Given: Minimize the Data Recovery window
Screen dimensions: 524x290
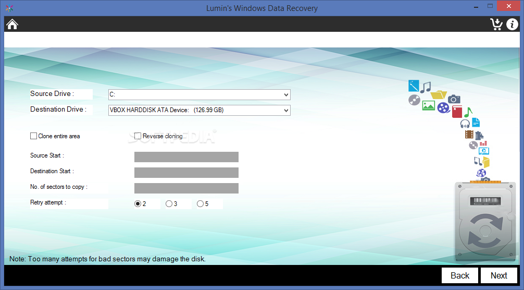Looking at the screenshot, I should (x=476, y=7).
